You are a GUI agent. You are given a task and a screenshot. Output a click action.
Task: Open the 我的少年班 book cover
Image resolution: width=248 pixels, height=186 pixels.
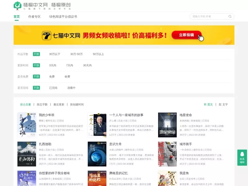click(27, 125)
